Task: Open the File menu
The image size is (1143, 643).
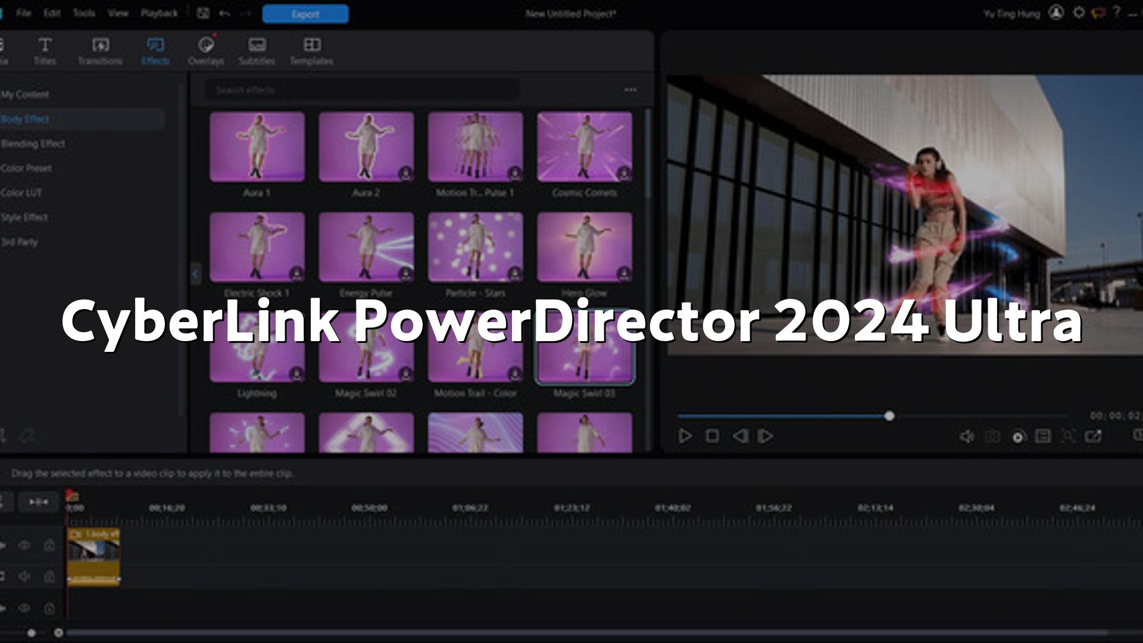Action: pos(24,13)
